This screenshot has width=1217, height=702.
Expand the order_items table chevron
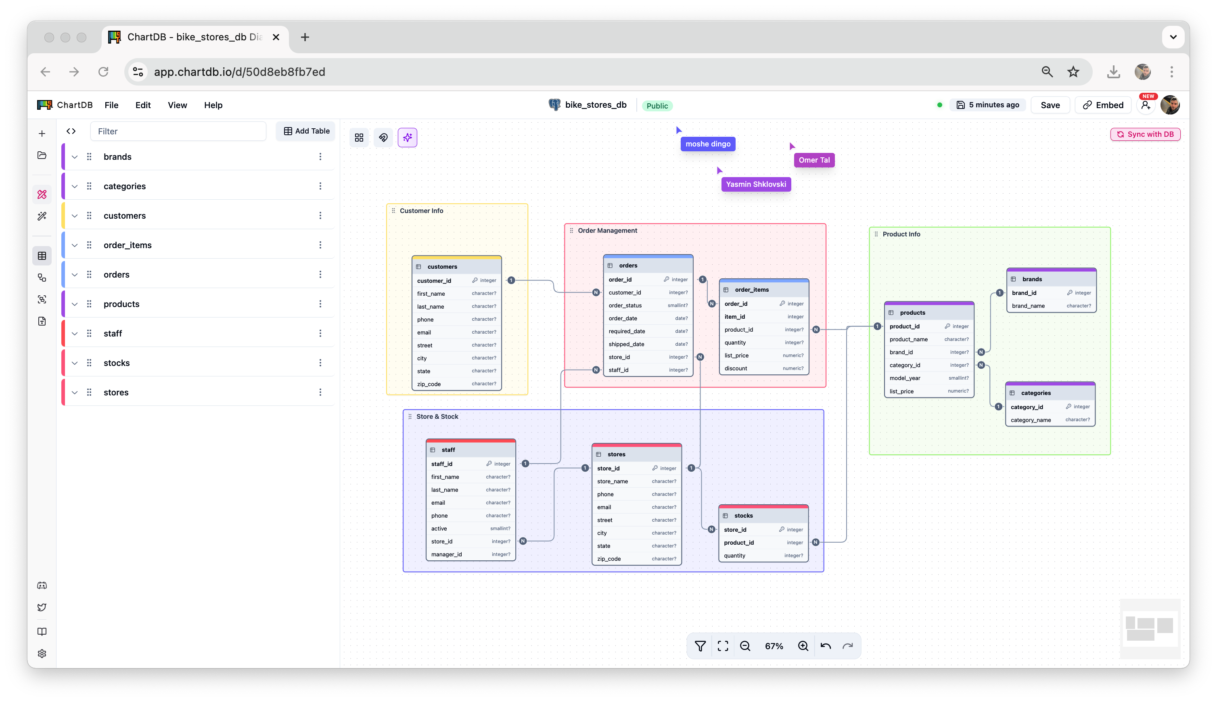click(75, 245)
